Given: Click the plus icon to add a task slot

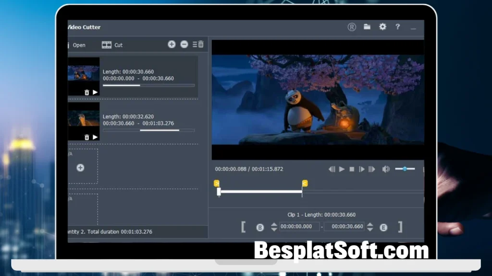Looking at the screenshot, I should (80, 167).
